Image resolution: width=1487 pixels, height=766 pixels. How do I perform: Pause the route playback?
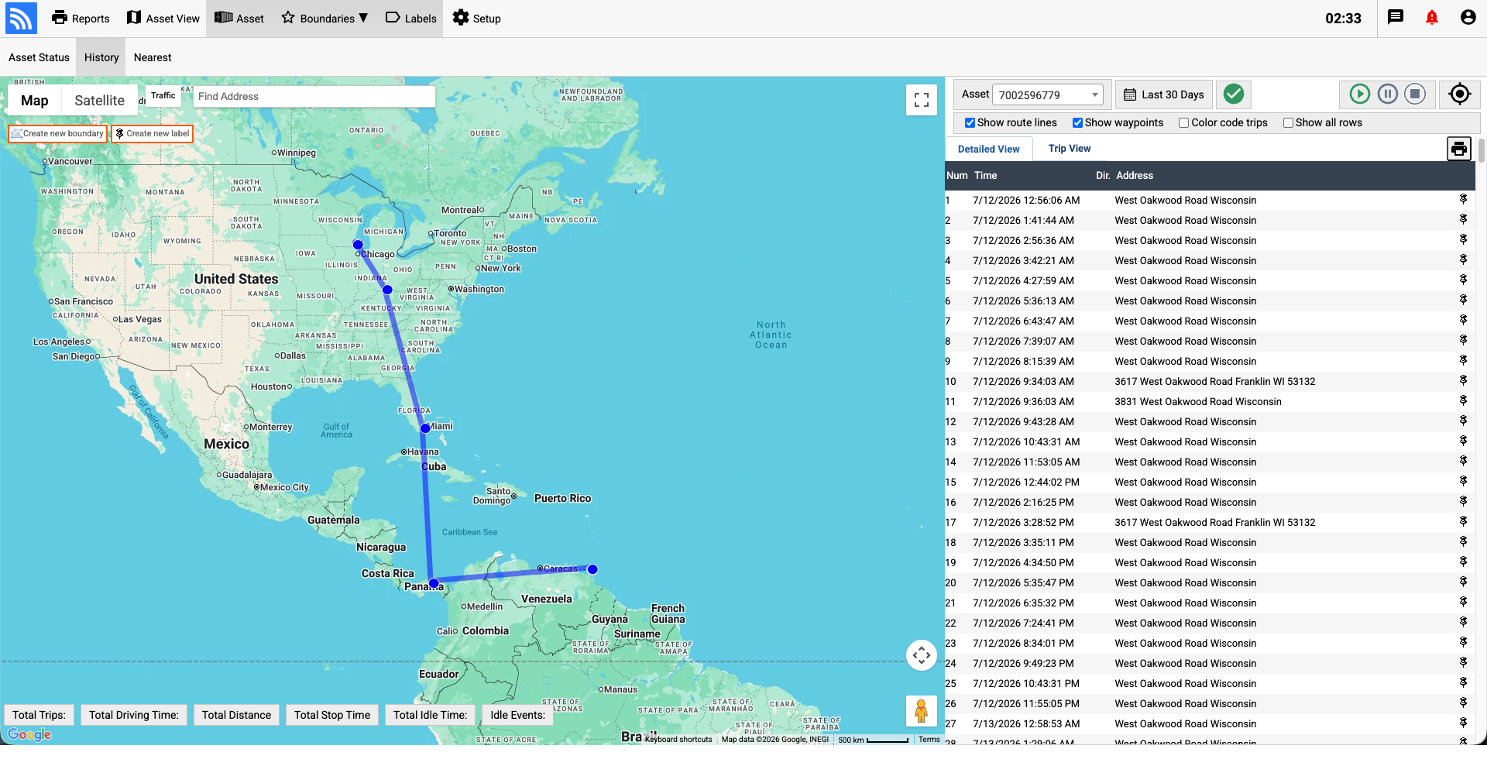coord(1388,94)
